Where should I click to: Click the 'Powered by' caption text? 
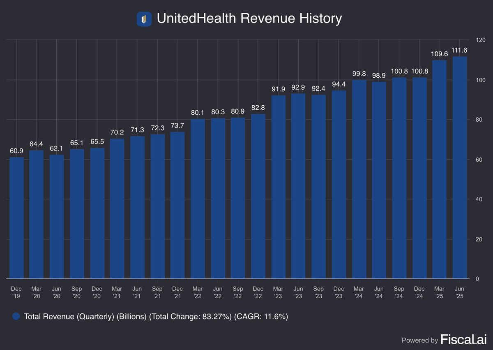(x=419, y=341)
